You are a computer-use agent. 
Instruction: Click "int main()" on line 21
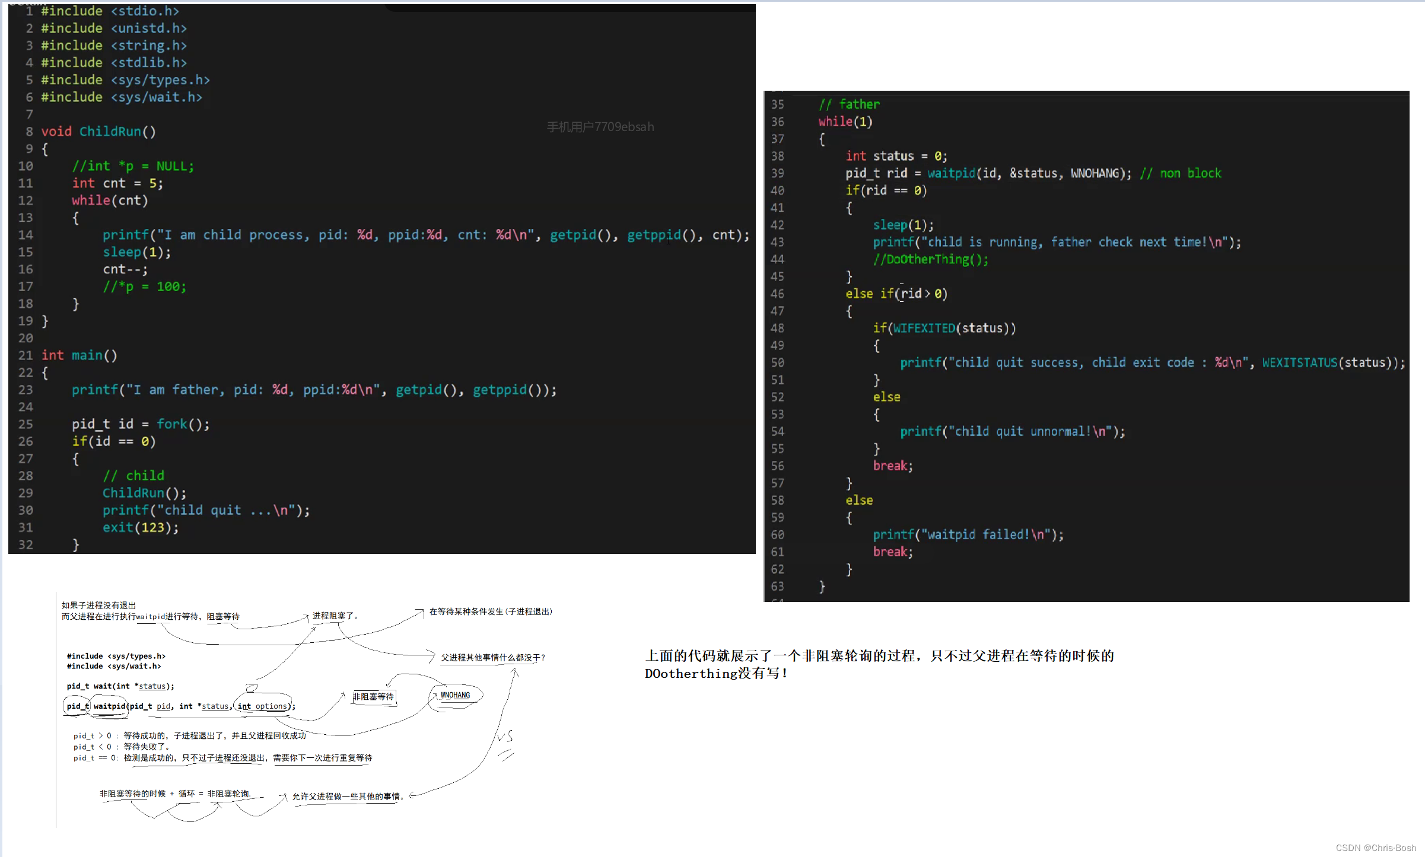click(79, 355)
